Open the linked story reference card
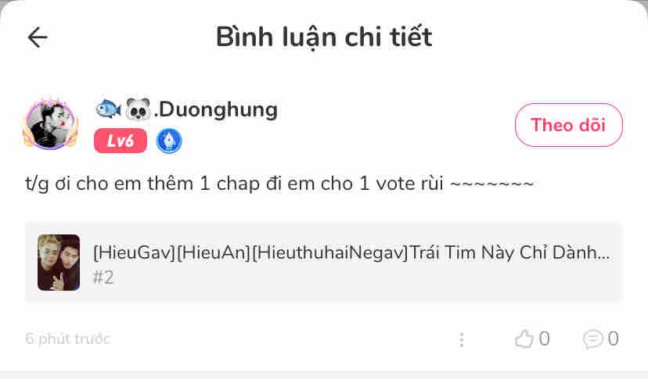Viewport: 648px width, 379px height. [x=324, y=263]
